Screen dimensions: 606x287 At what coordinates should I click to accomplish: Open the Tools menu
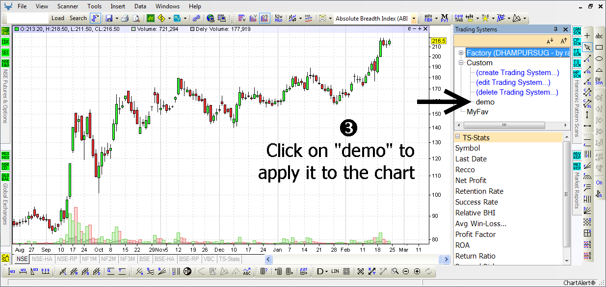click(95, 6)
